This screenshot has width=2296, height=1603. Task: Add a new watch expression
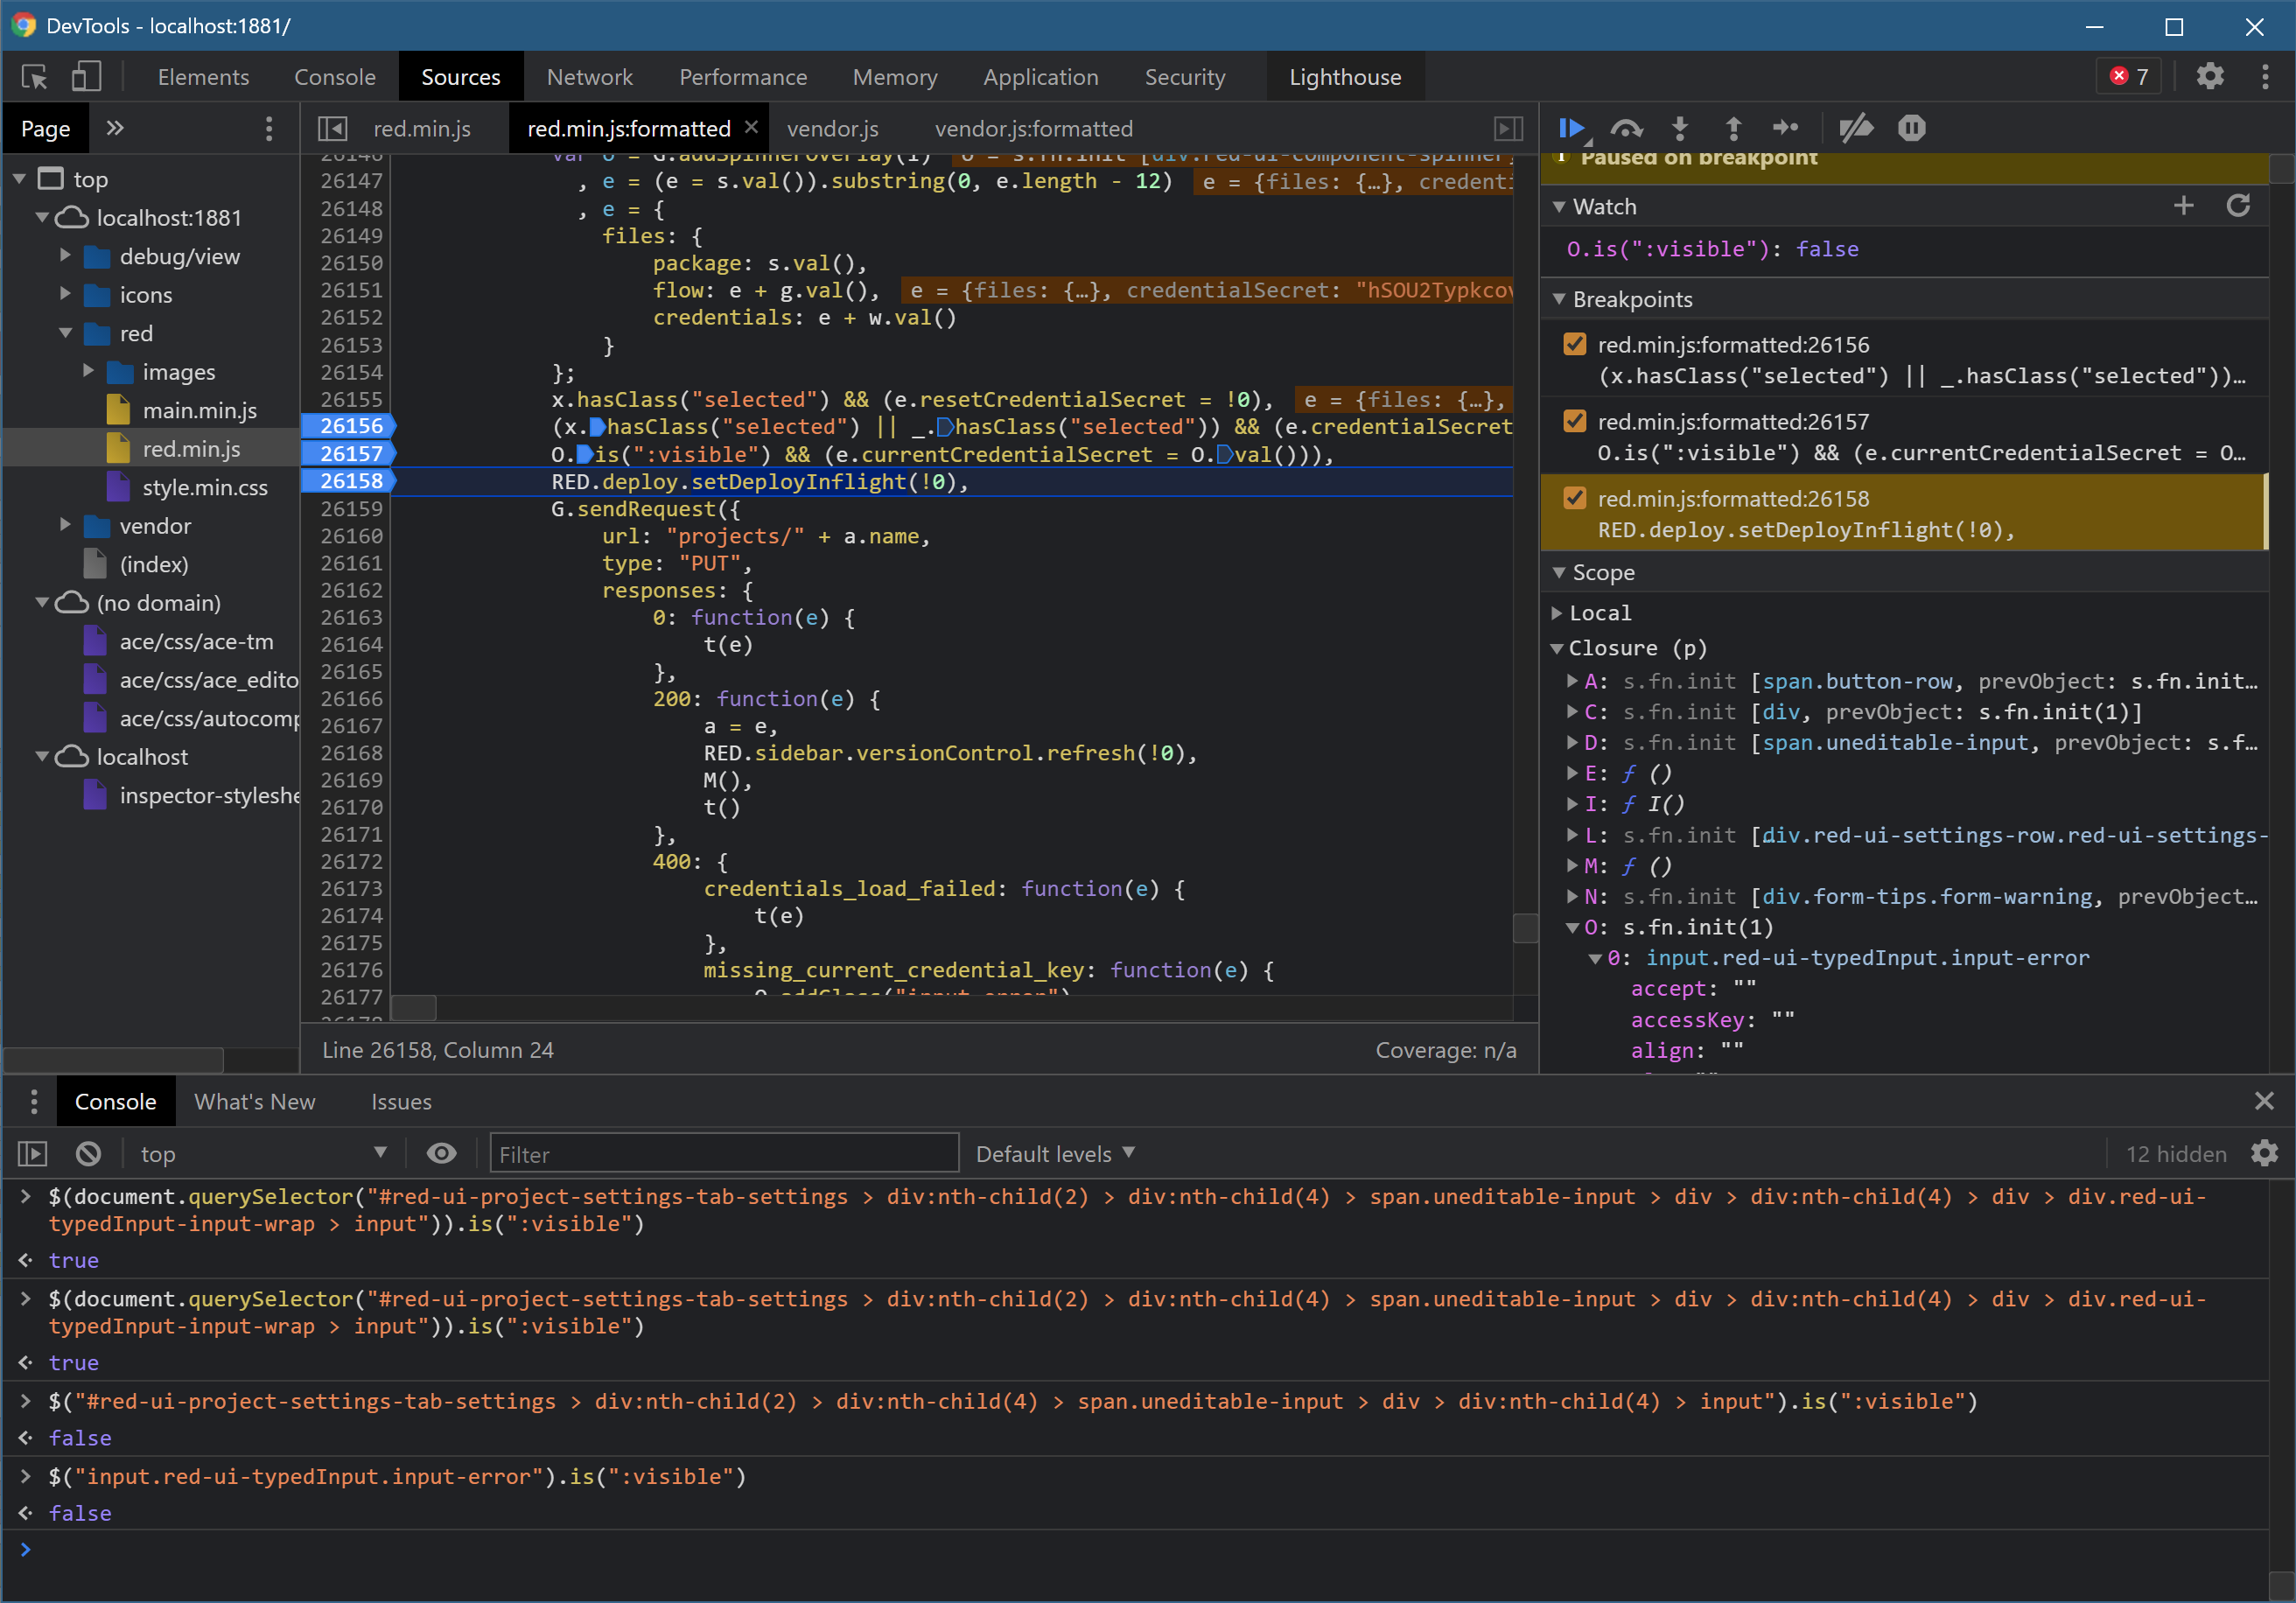tap(2183, 206)
